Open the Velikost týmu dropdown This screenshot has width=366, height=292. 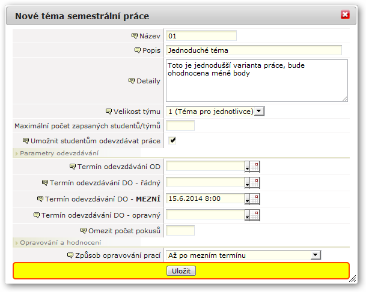click(215, 112)
